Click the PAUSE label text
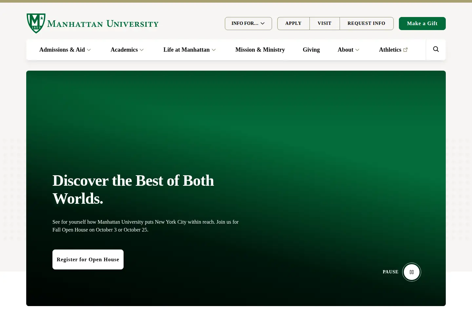Viewport: 472px width, 327px height. click(x=390, y=272)
